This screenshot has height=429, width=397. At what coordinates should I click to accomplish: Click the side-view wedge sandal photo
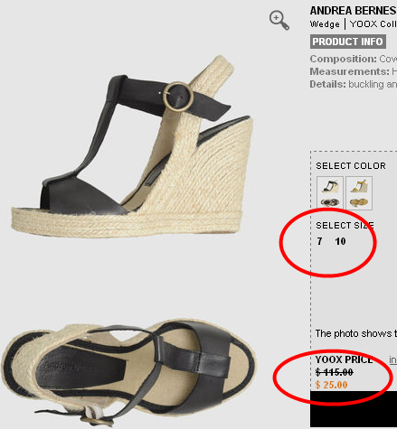click(132, 146)
